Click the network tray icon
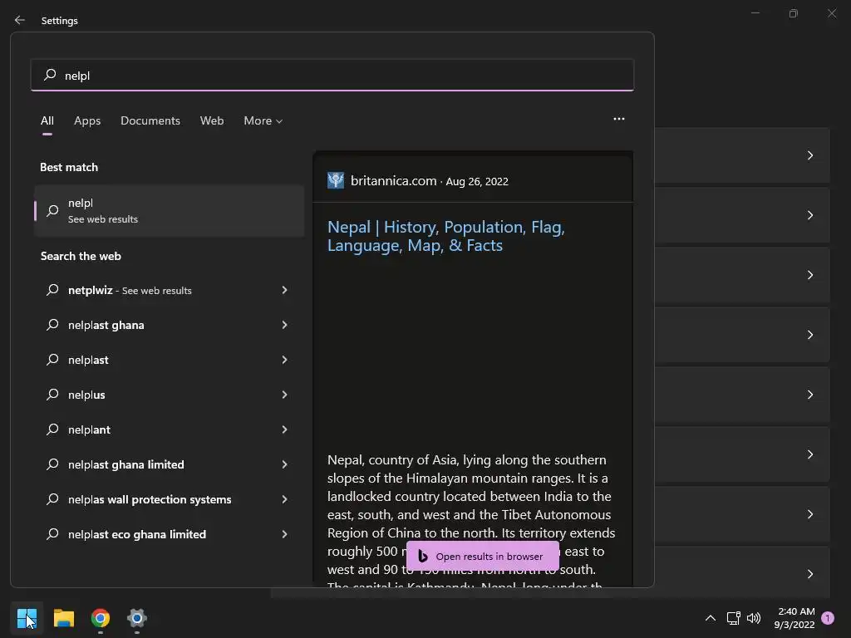Viewport: 851px width, 638px height. click(733, 618)
